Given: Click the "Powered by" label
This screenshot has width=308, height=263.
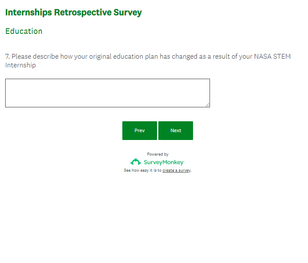Looking at the screenshot, I should tap(157, 154).
